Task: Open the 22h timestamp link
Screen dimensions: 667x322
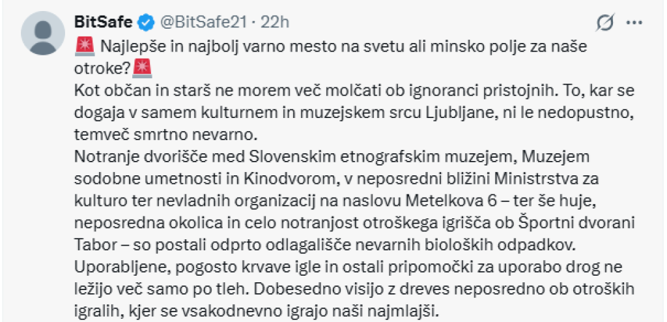Action: tap(275, 22)
